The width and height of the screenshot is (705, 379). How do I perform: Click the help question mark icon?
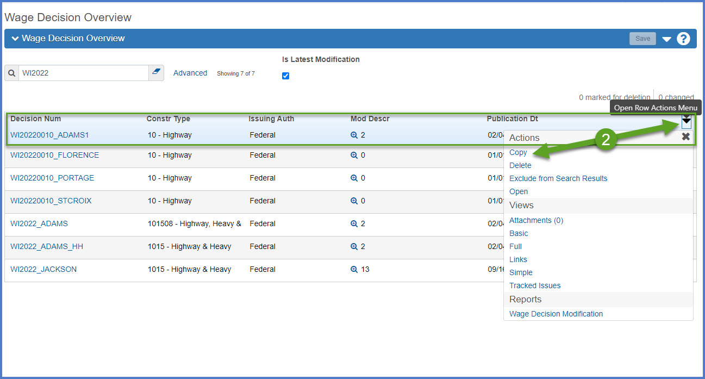click(683, 39)
